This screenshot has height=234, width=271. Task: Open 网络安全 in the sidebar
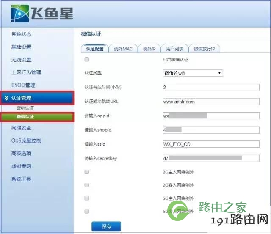(21, 128)
